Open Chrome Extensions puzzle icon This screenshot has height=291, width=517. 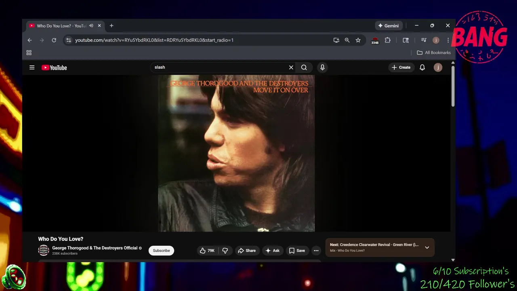click(x=388, y=40)
